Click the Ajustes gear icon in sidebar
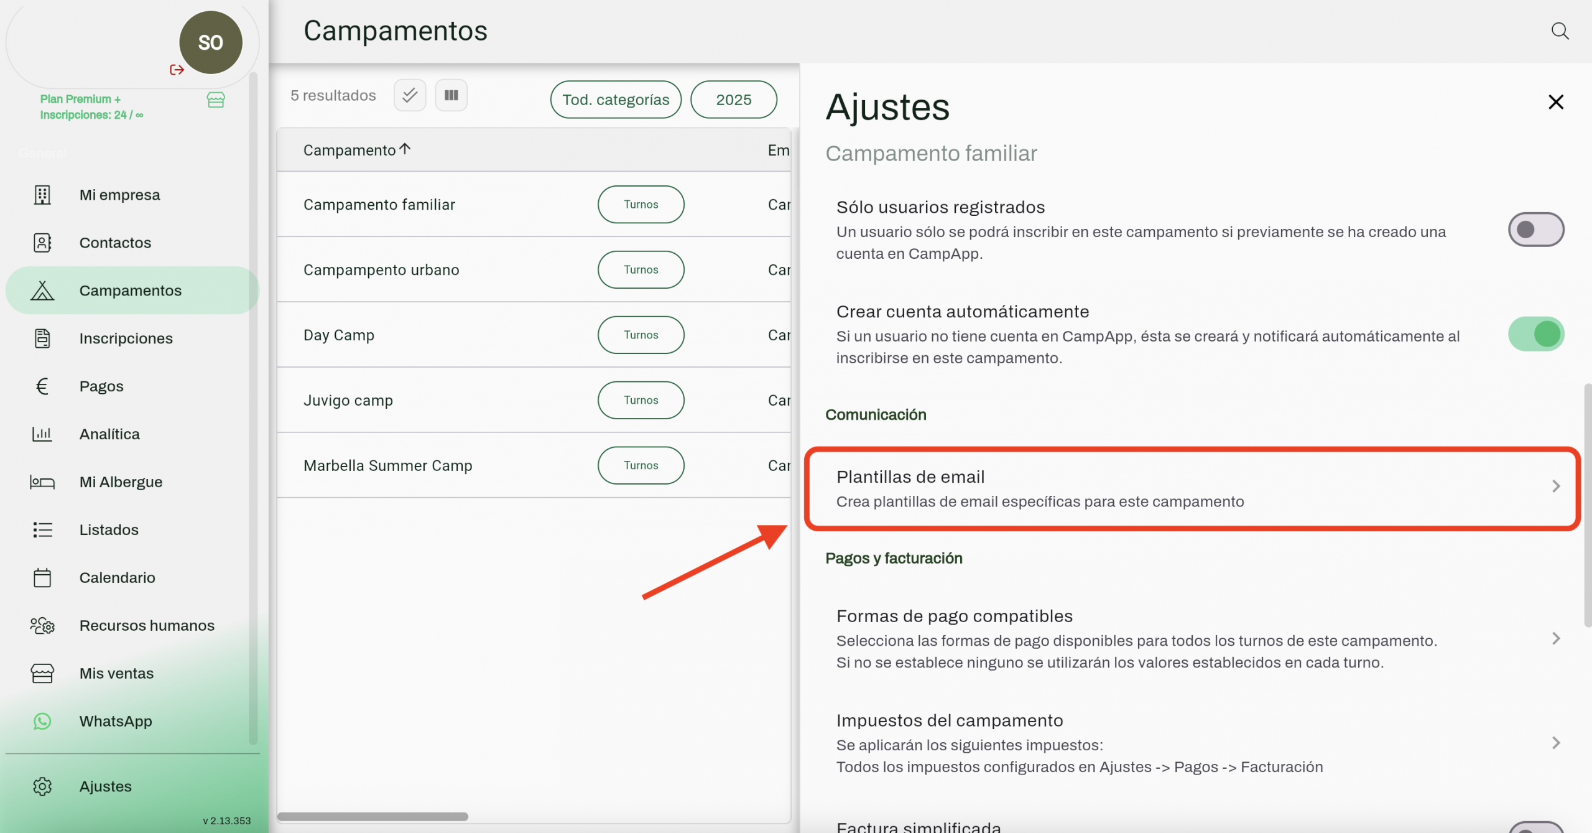This screenshot has width=1592, height=833. [x=42, y=786]
